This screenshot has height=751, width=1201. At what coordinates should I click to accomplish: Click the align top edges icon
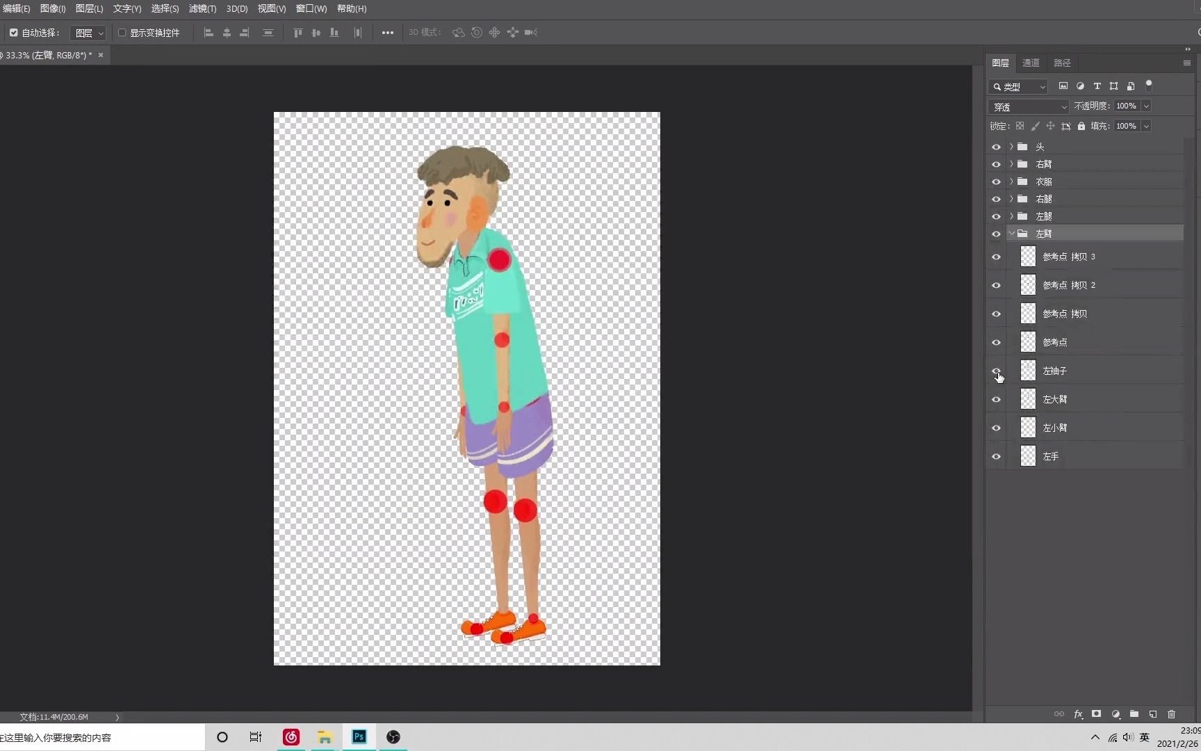coord(298,33)
